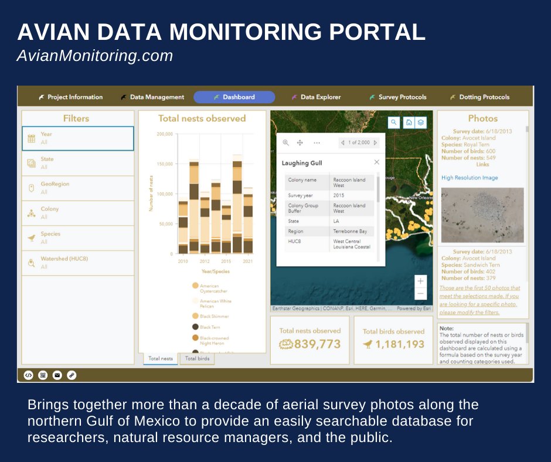Click the embed code icon
This screenshot has width=551, height=462.
[29, 375]
